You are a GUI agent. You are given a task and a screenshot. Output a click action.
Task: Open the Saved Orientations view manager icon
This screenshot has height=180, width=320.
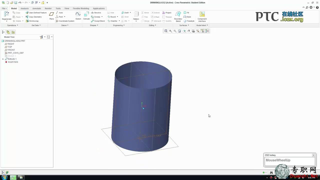189,31
